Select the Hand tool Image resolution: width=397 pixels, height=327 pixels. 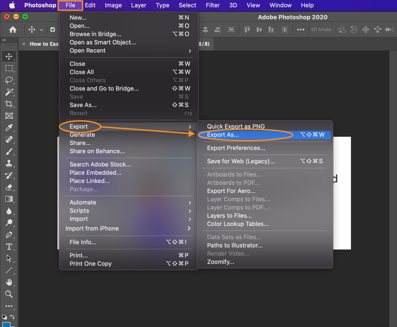[9, 282]
